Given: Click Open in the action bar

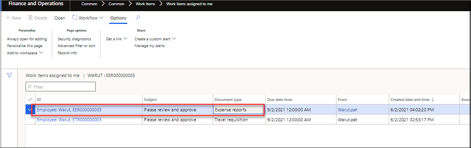Looking at the screenshot, I should (x=60, y=18).
